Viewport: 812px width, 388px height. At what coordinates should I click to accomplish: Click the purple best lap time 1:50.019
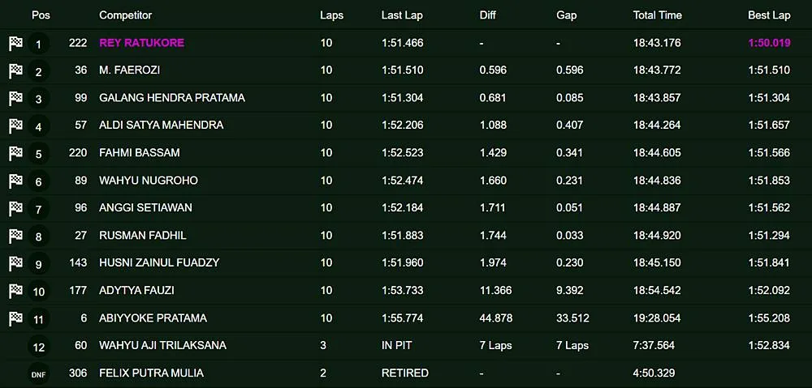[x=769, y=43]
